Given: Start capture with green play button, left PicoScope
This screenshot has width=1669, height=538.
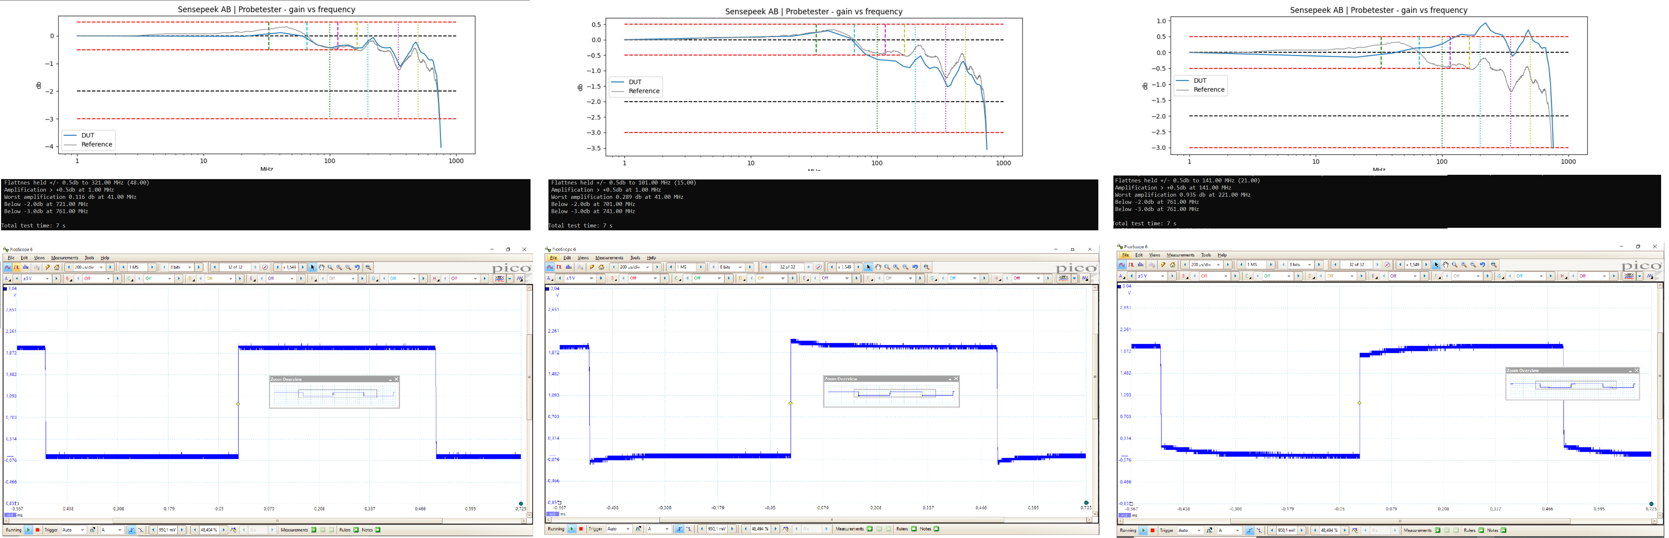Looking at the screenshot, I should click(28, 530).
